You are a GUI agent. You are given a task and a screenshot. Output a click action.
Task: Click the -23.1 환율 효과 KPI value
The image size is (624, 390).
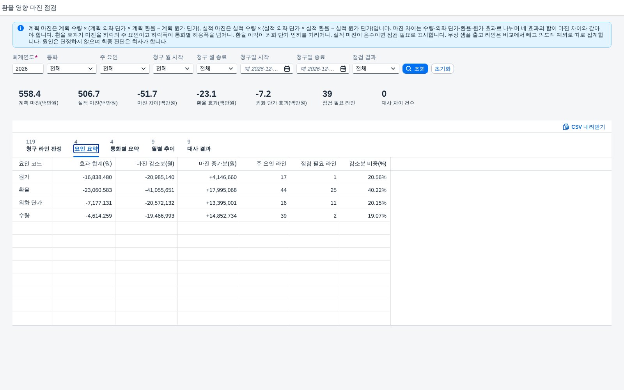206,94
